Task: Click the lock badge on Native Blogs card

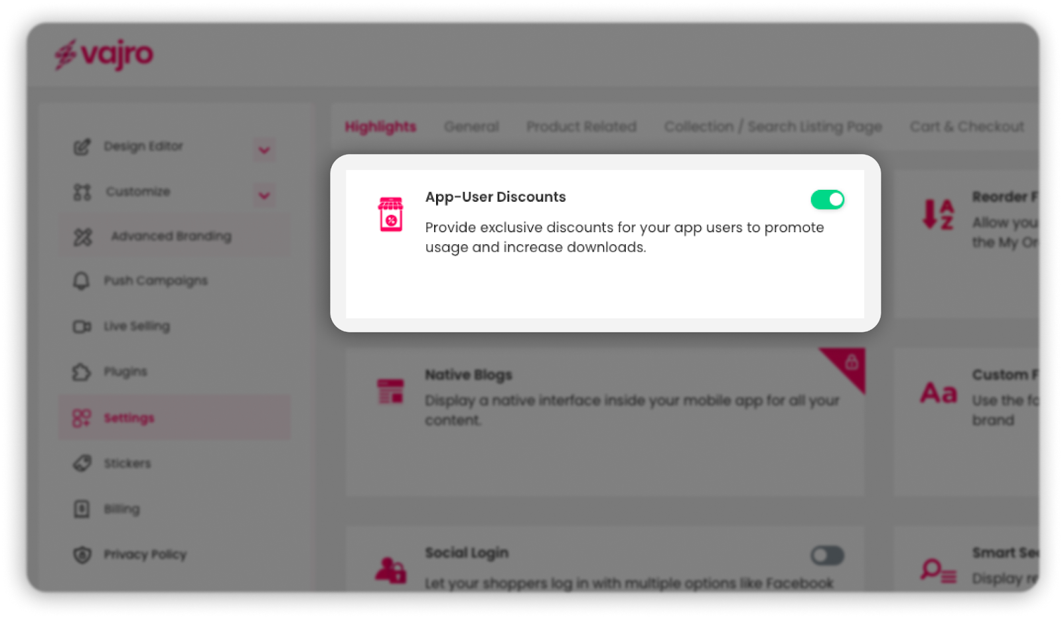Action: [x=854, y=363]
